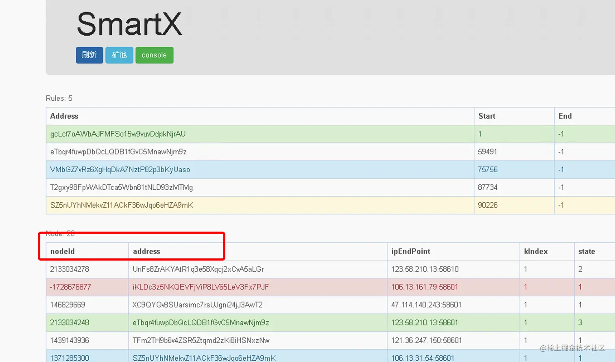Open the green console button
The width and height of the screenshot is (615, 362).
pos(154,55)
